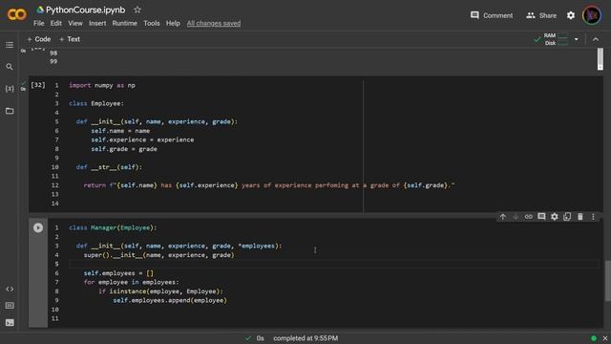The height and width of the screenshot is (344, 611).
Task: Open more cell actions menu
Action: coord(593,217)
